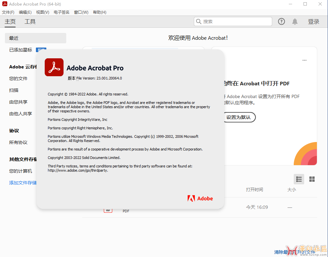
Task: Switch to the 主页 tab
Action: click(x=10, y=21)
